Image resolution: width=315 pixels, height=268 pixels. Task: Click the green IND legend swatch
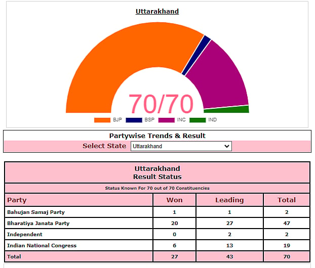coord(198,120)
